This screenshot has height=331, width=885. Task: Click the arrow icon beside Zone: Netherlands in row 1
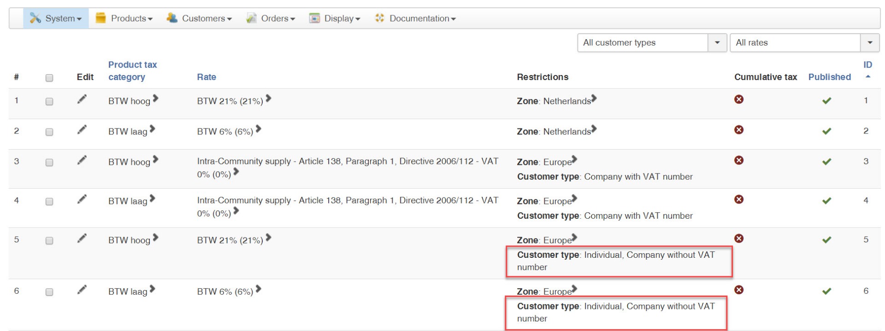[594, 98]
